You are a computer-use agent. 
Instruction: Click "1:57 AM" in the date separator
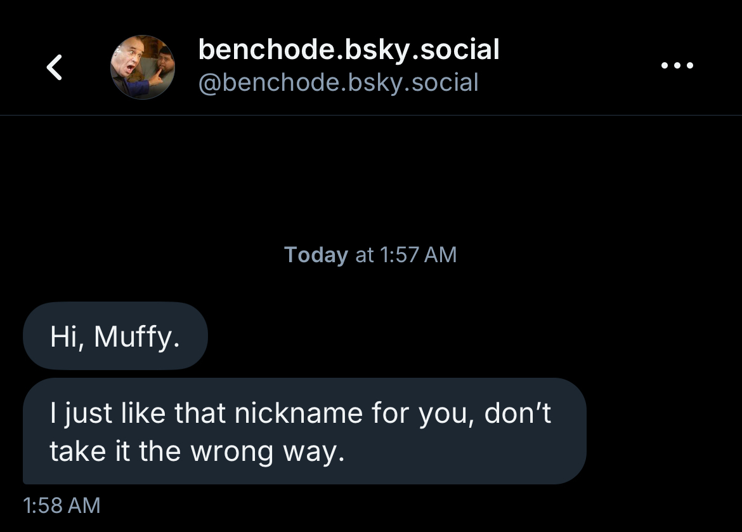point(418,255)
